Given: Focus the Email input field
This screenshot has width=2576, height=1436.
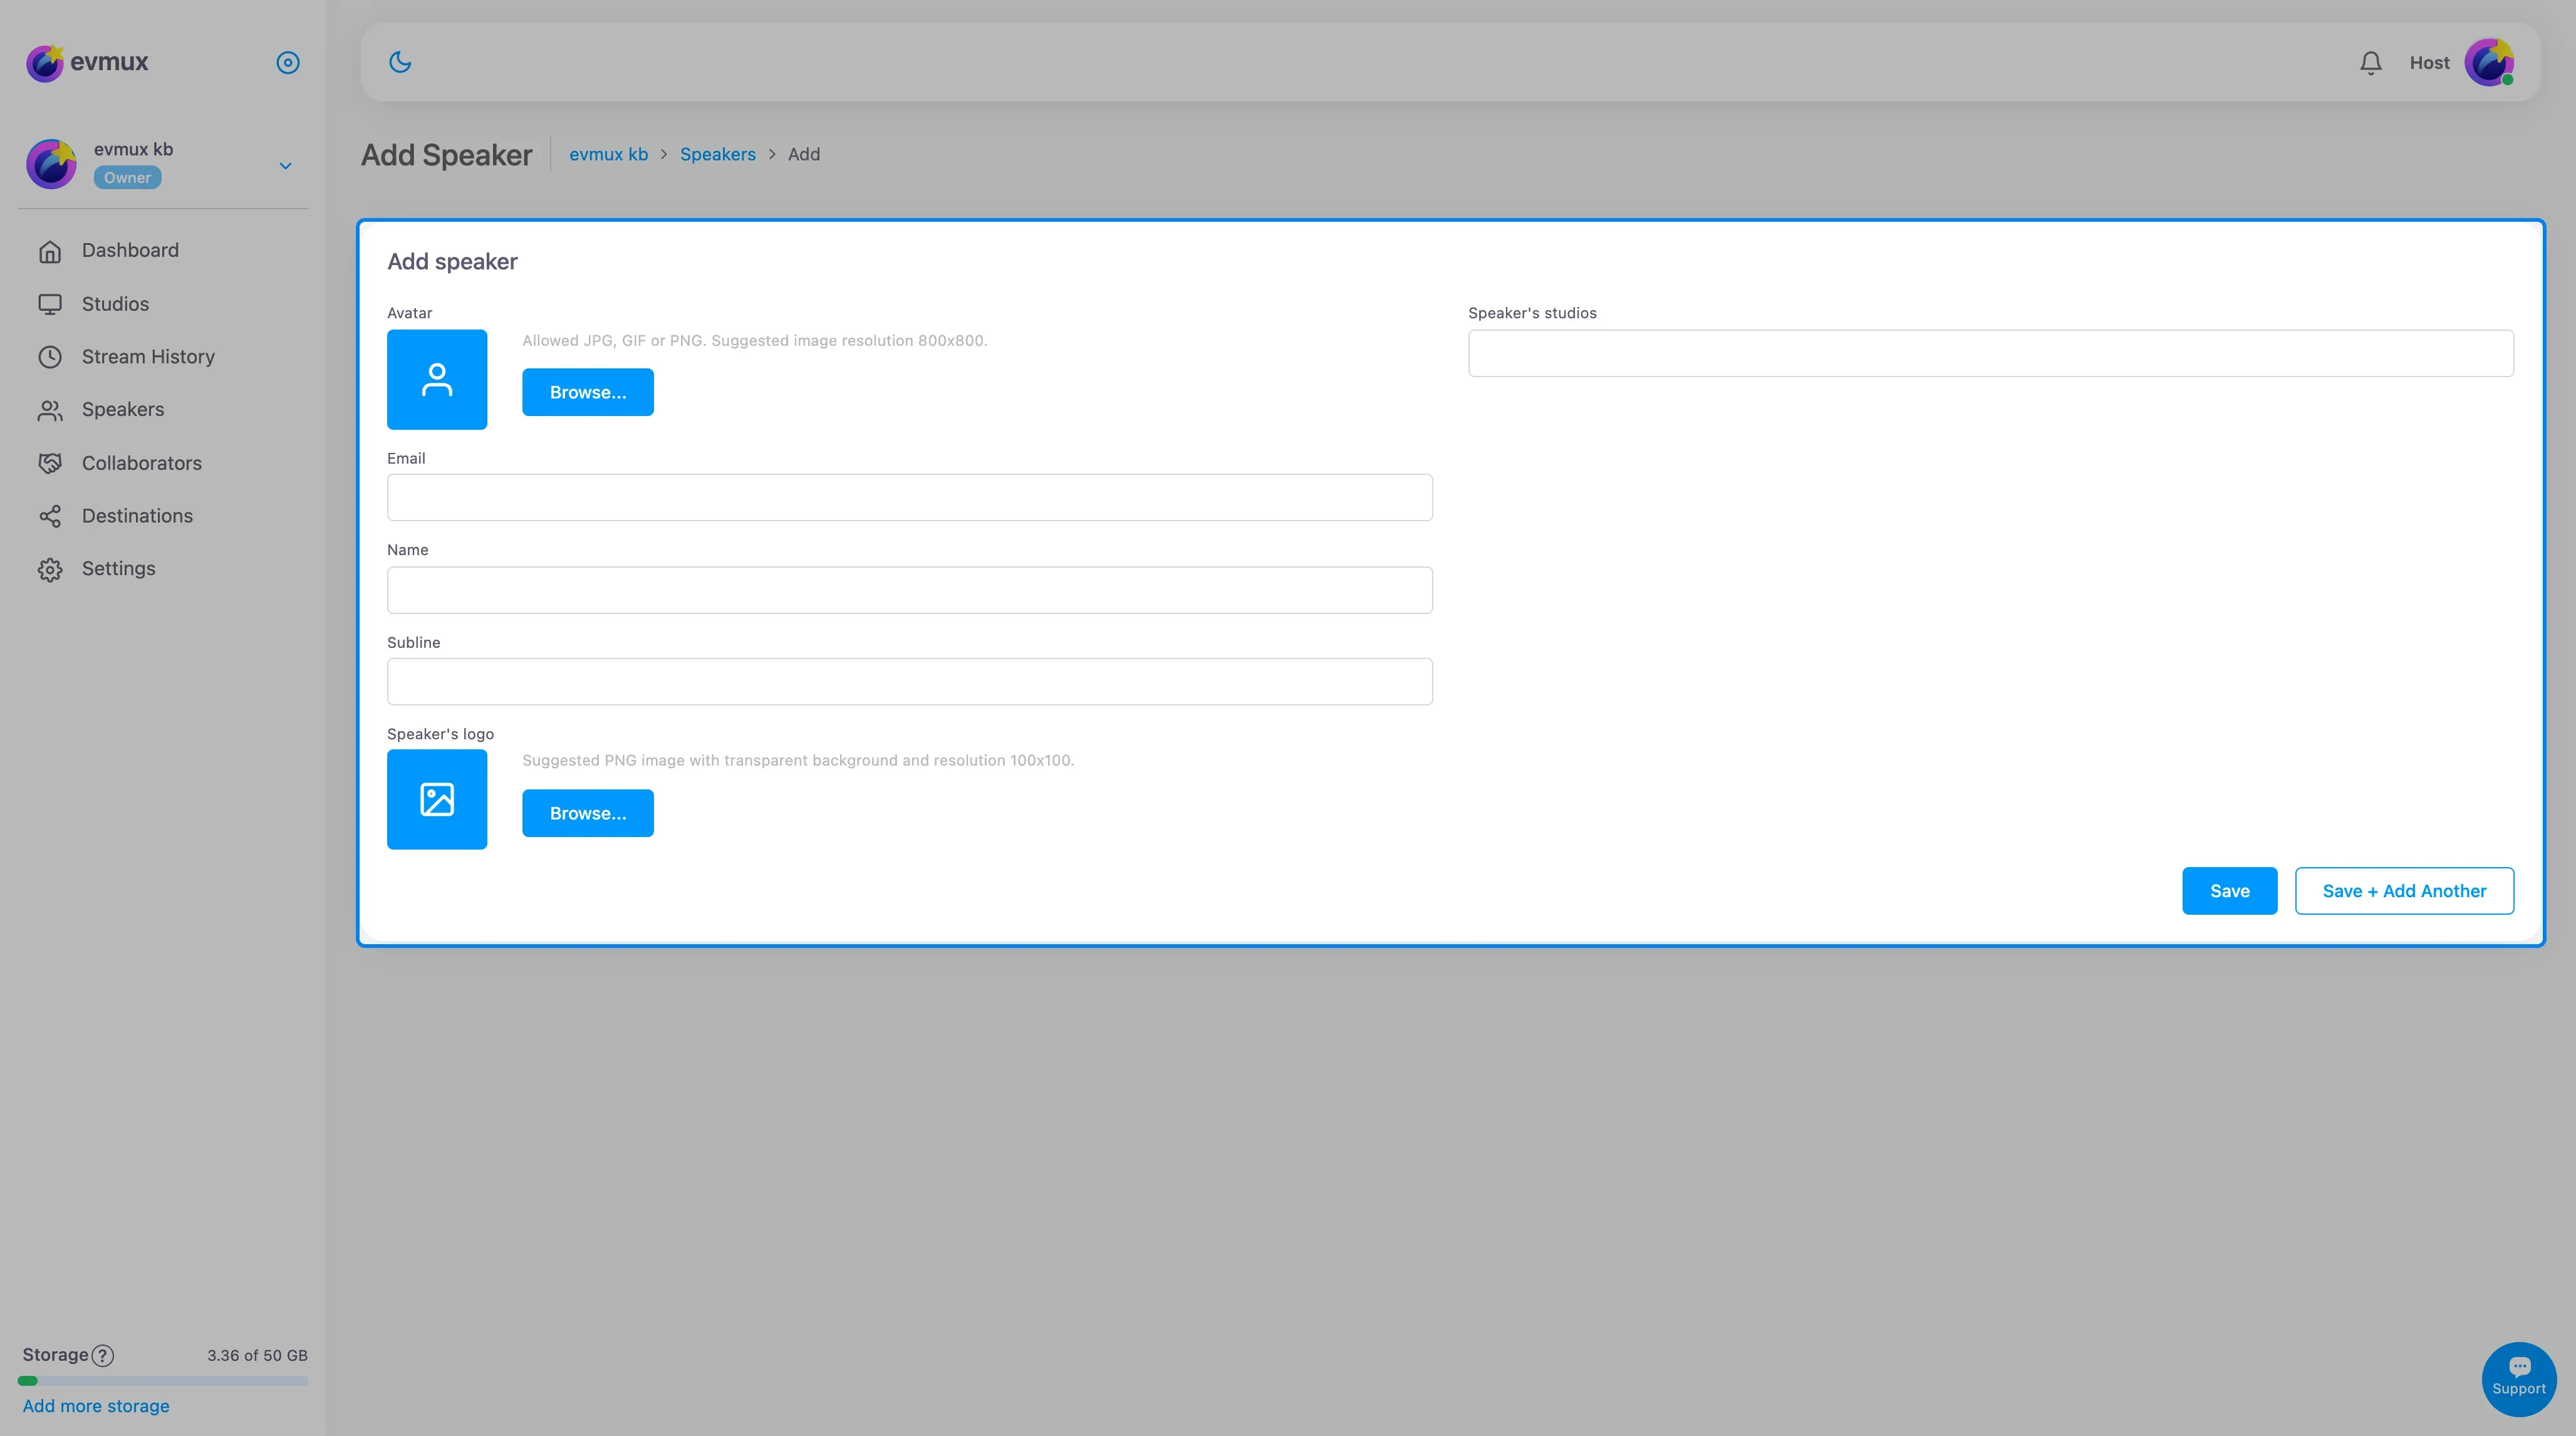Looking at the screenshot, I should point(910,497).
